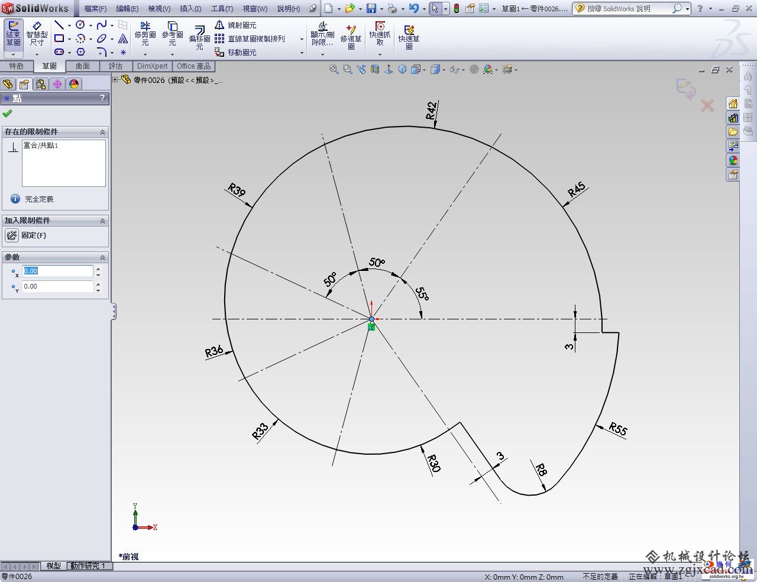
Task: Choose the 修剪圖元 trim entities tool
Action: point(145,34)
